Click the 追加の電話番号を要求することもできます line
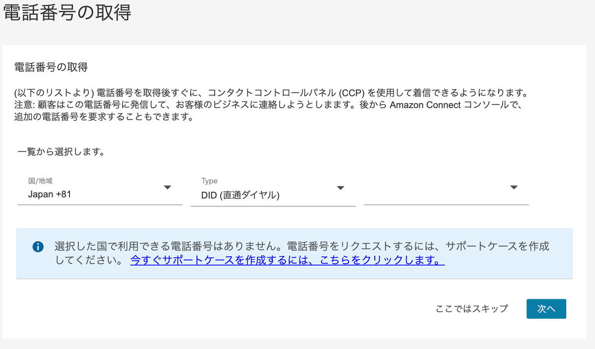595x349 pixels. pyautogui.click(x=103, y=117)
